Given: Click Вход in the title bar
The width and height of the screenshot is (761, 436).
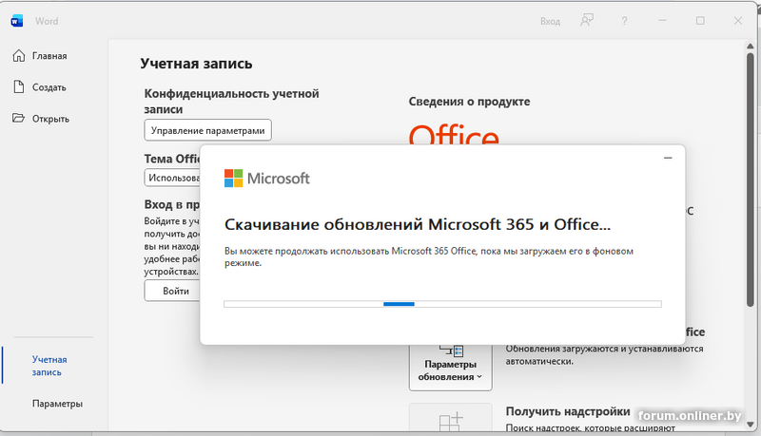Looking at the screenshot, I should 551,21.
